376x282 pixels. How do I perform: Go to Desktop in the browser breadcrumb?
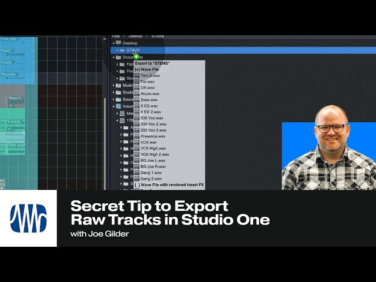136,36
